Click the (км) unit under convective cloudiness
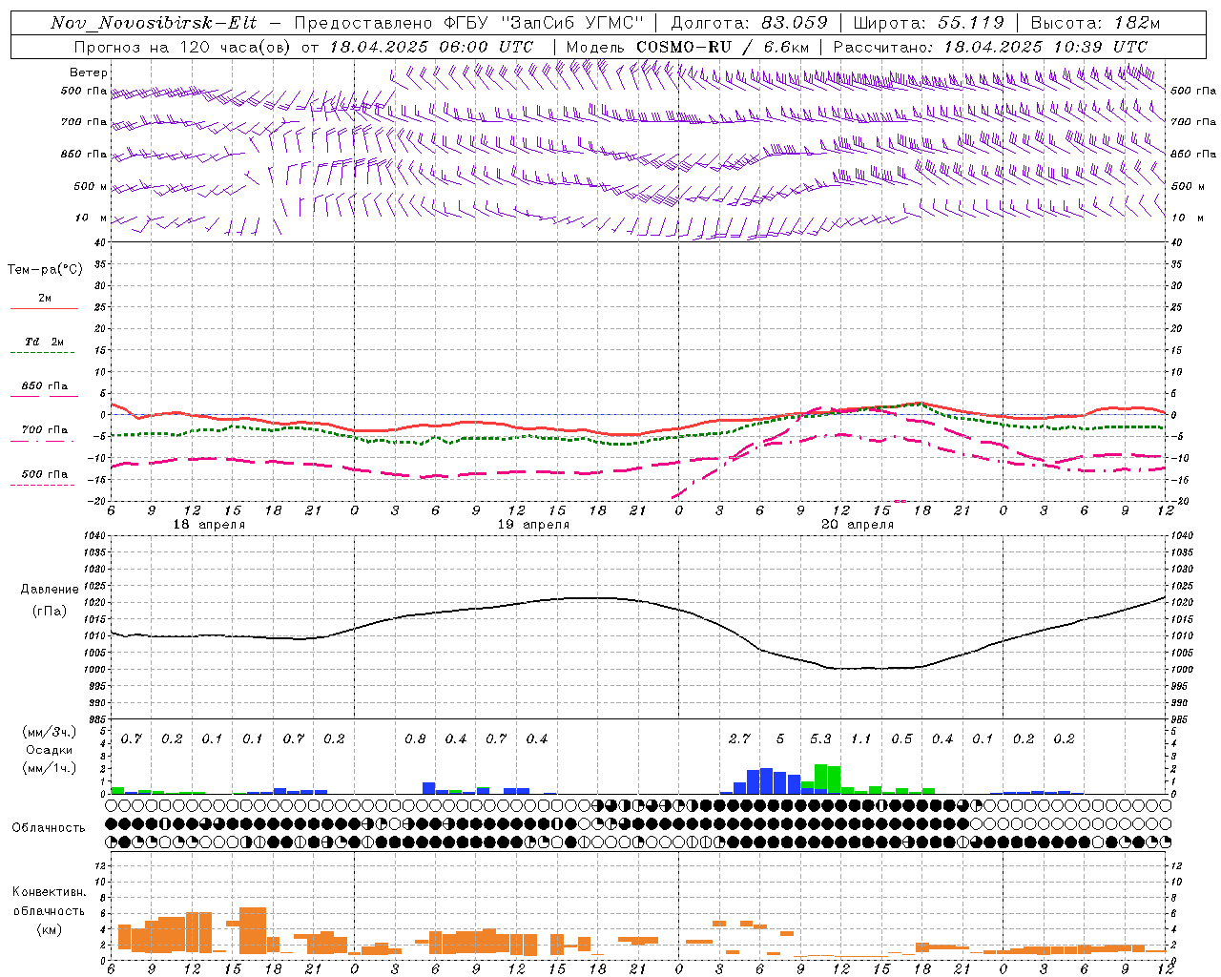Image resolution: width=1221 pixels, height=977 pixels. [49, 929]
